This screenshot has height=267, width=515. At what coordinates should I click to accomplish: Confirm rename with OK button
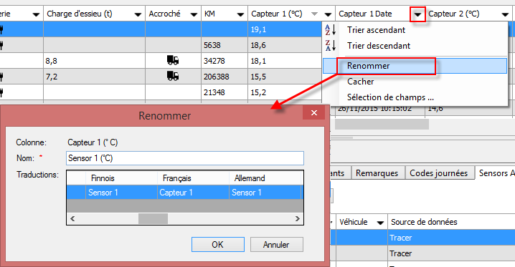tap(218, 244)
